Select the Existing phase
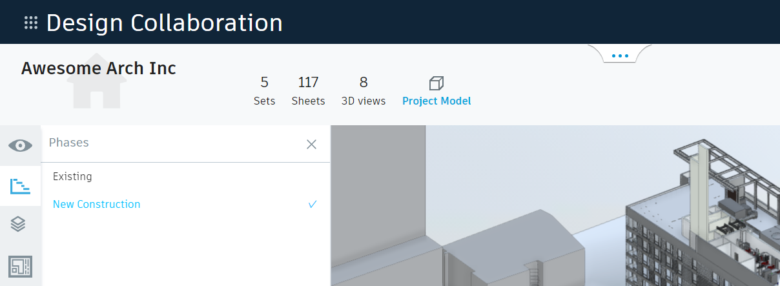The width and height of the screenshot is (780, 286). (72, 176)
